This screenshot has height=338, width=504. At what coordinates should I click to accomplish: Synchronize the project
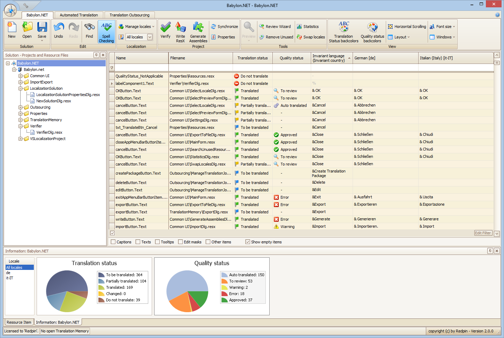(x=224, y=27)
